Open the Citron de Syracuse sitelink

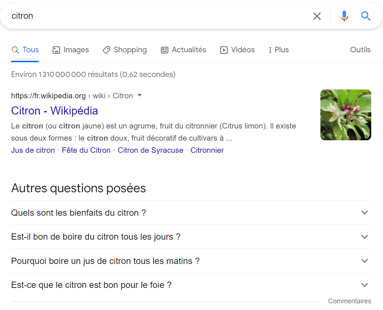point(151,150)
